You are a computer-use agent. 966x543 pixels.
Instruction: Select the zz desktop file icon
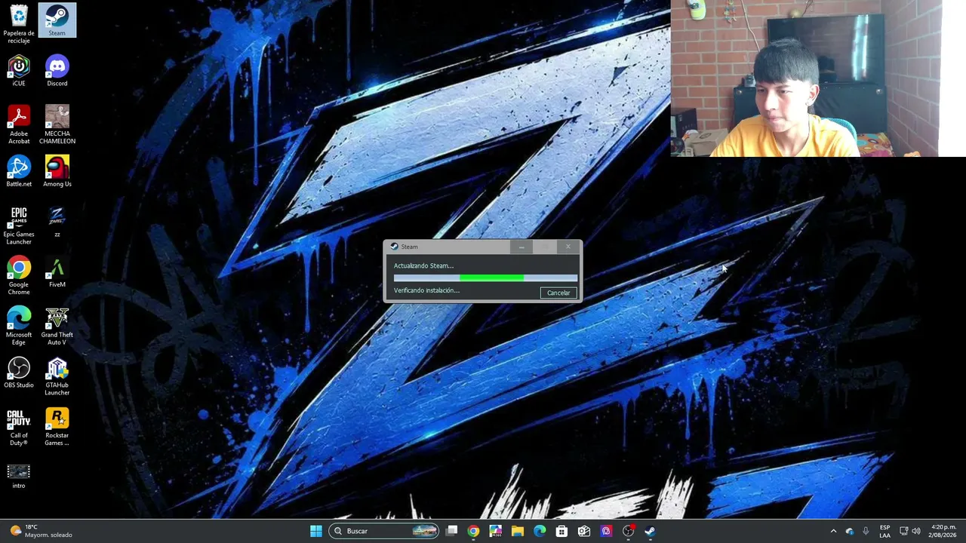(x=57, y=222)
